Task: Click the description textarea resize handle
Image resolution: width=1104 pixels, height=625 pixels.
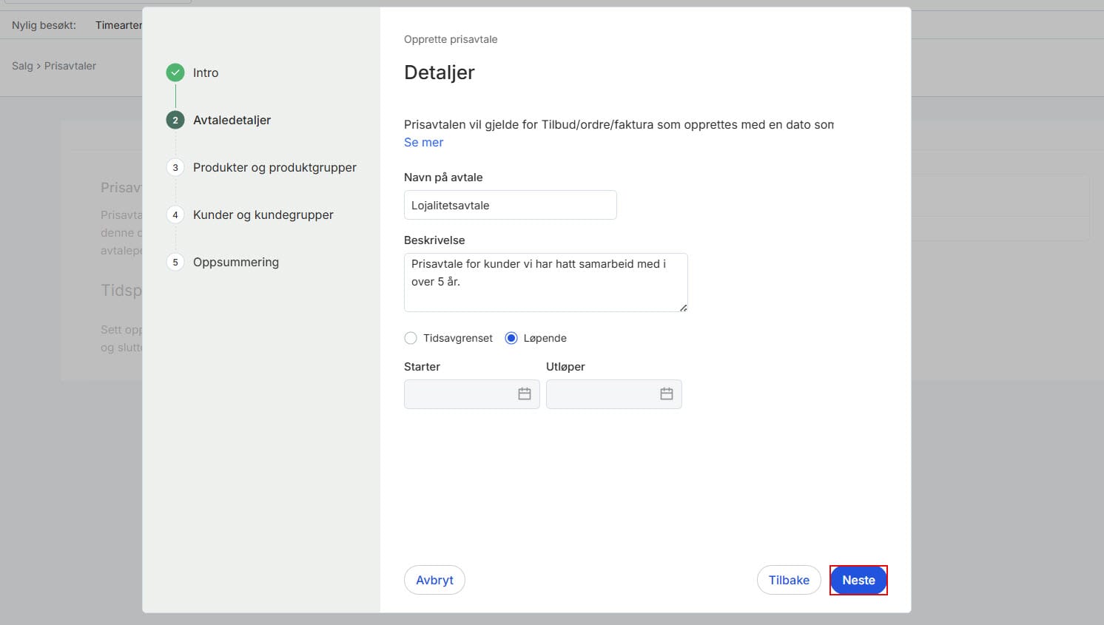Action: (x=683, y=308)
